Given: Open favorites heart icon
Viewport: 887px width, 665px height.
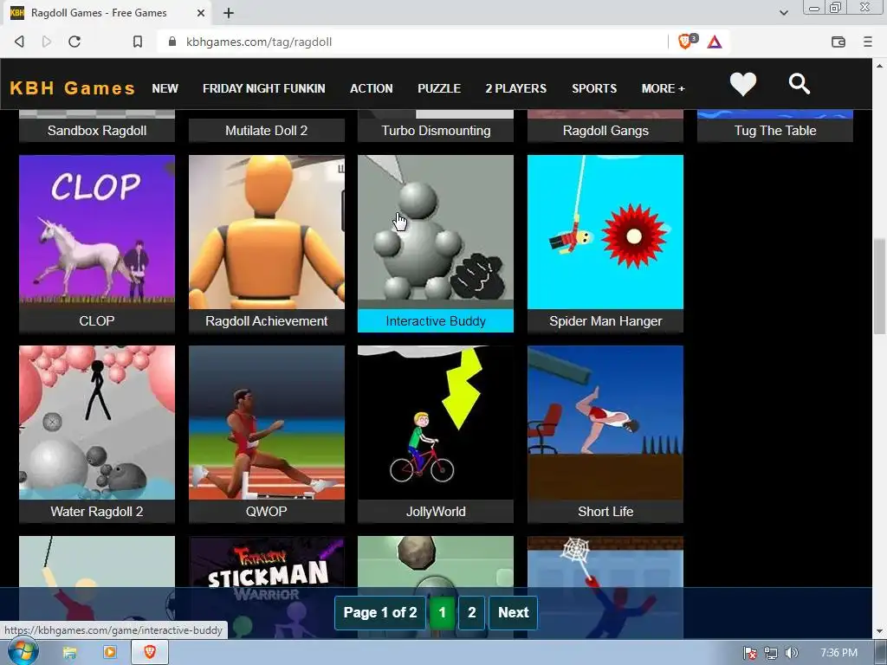Looking at the screenshot, I should tap(742, 85).
